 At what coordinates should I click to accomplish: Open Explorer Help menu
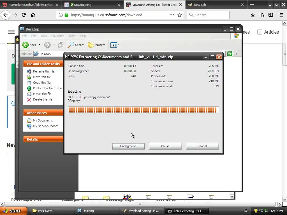click(x=83, y=36)
